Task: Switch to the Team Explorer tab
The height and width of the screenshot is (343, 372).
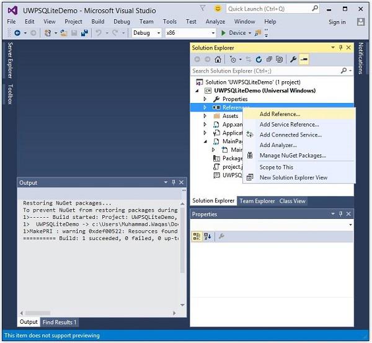Action: coord(257,201)
